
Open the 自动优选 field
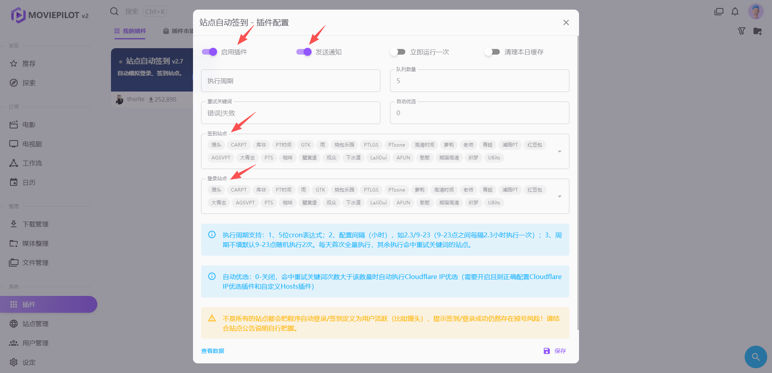(x=479, y=113)
